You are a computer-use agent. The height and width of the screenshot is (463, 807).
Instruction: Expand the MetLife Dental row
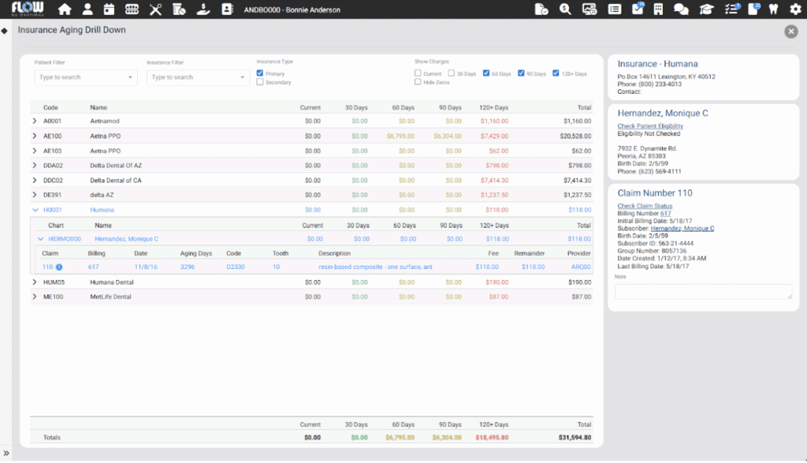pyautogui.click(x=35, y=297)
